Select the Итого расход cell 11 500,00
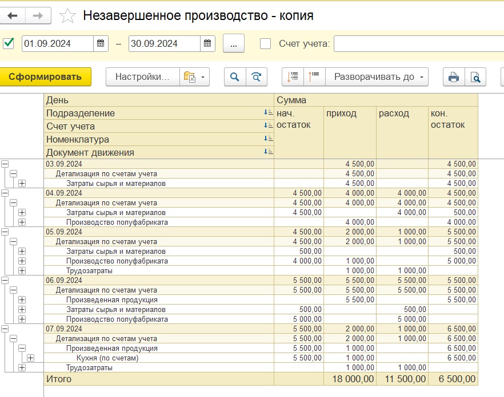The height and width of the screenshot is (397, 504). click(x=402, y=379)
